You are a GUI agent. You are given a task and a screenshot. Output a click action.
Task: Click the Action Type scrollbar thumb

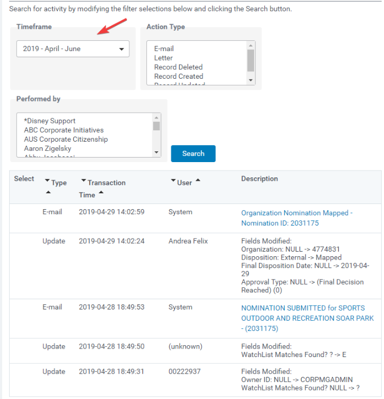(251, 61)
